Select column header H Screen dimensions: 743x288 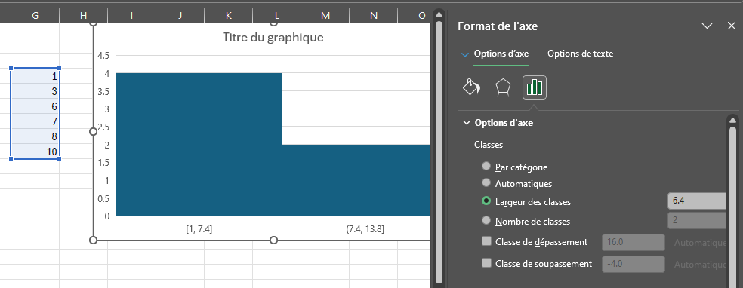pos(83,16)
